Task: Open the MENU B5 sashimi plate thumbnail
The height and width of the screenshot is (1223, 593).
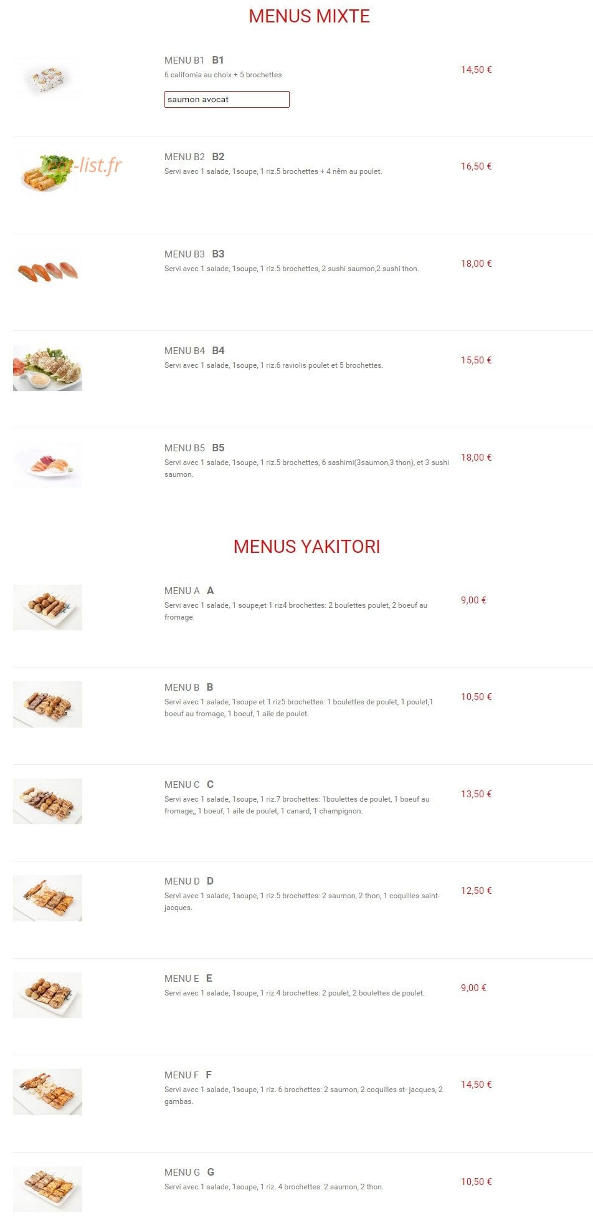Action: click(x=47, y=466)
